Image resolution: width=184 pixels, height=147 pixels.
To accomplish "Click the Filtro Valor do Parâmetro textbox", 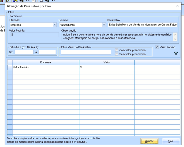I will 86,52.
